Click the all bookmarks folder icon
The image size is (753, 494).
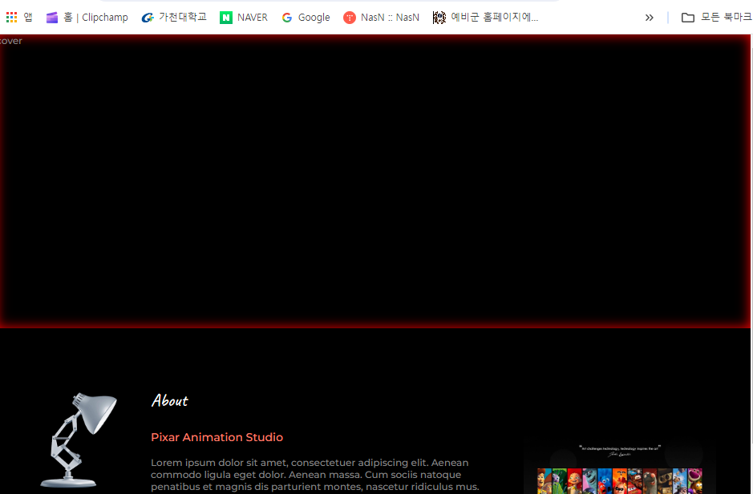pos(688,18)
